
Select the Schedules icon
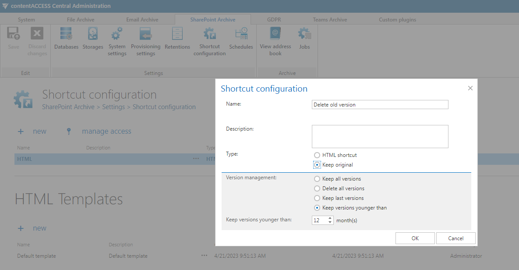tap(241, 39)
